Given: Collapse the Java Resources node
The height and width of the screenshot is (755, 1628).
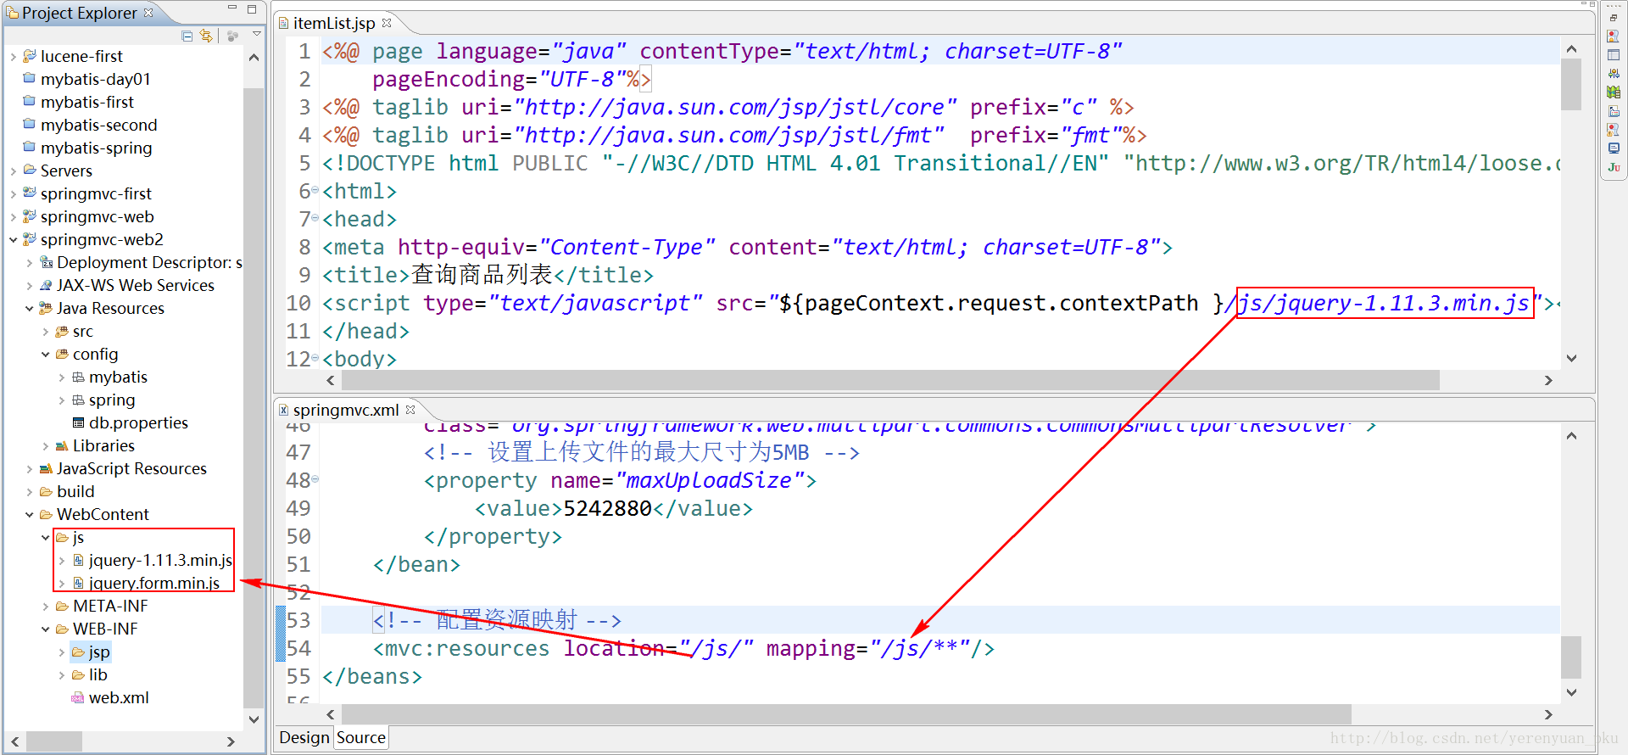Looking at the screenshot, I should tap(30, 308).
